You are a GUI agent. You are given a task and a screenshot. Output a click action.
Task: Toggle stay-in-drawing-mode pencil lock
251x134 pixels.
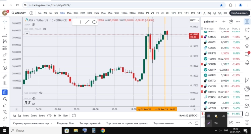pyautogui.click(x=5, y=99)
